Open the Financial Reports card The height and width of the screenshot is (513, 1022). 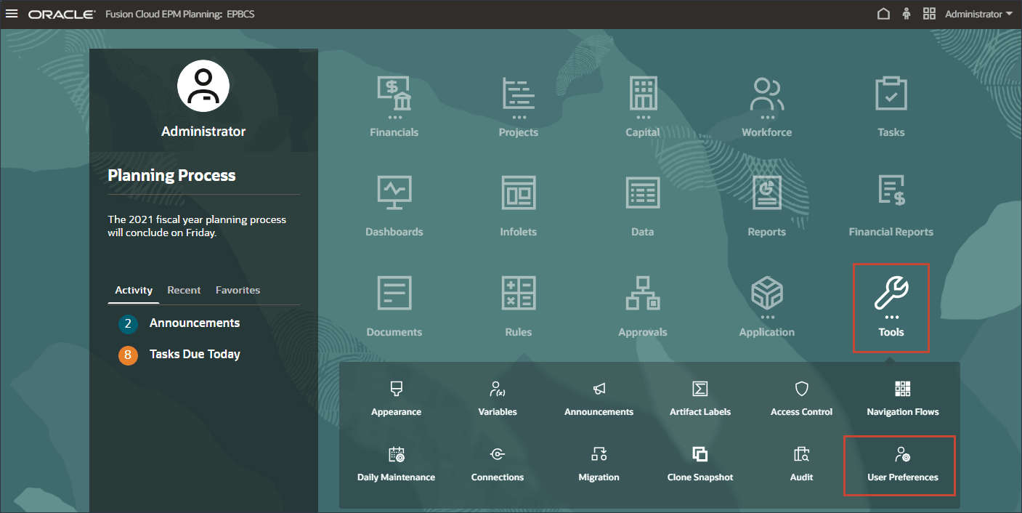pyautogui.click(x=891, y=206)
